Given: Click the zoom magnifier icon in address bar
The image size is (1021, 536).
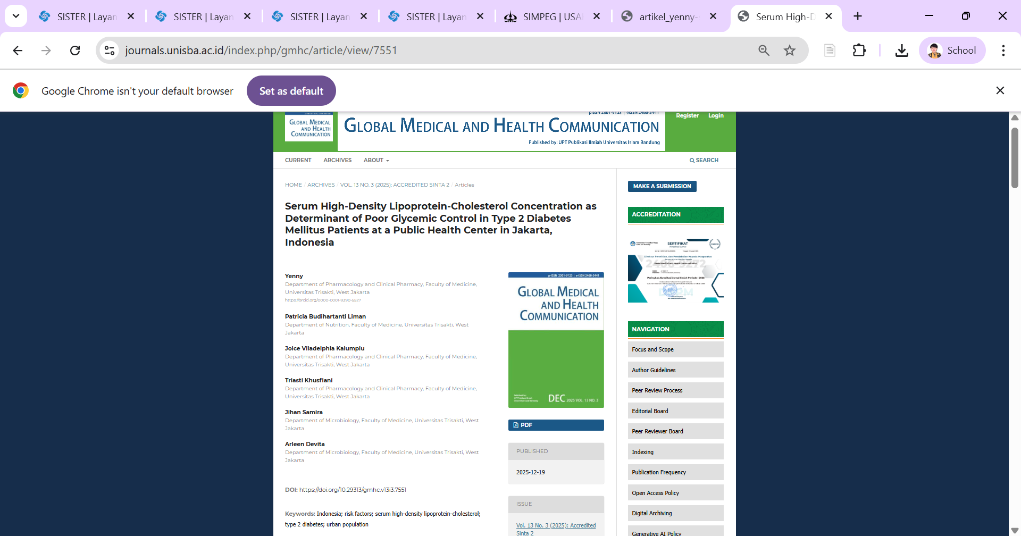Looking at the screenshot, I should (764, 51).
